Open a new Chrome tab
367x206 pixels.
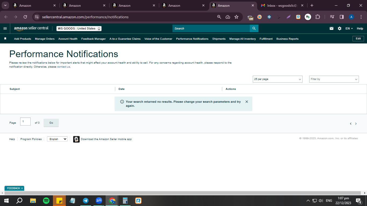312,5
